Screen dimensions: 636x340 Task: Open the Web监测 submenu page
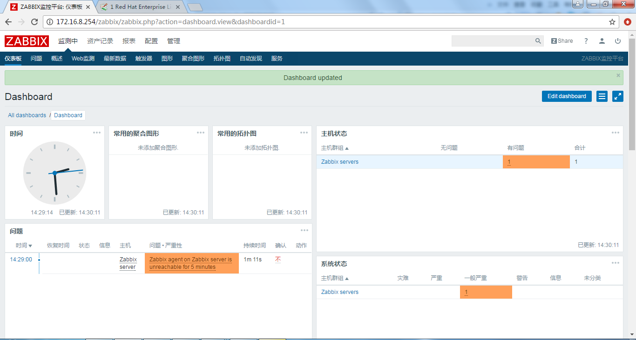(83, 59)
